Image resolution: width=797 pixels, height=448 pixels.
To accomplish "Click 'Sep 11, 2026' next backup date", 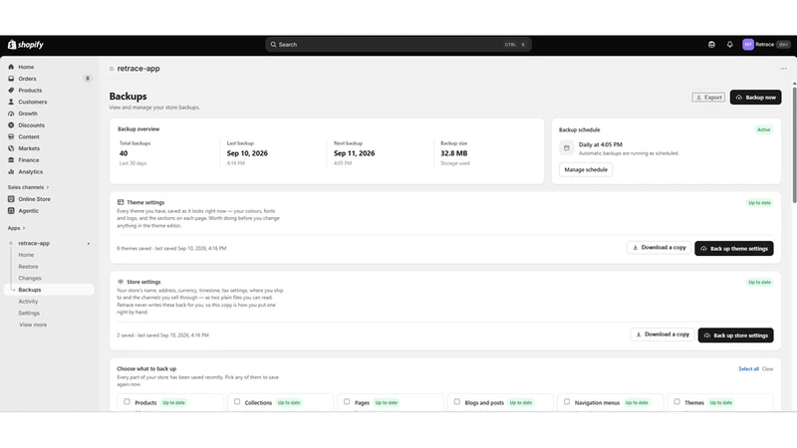I will point(355,153).
